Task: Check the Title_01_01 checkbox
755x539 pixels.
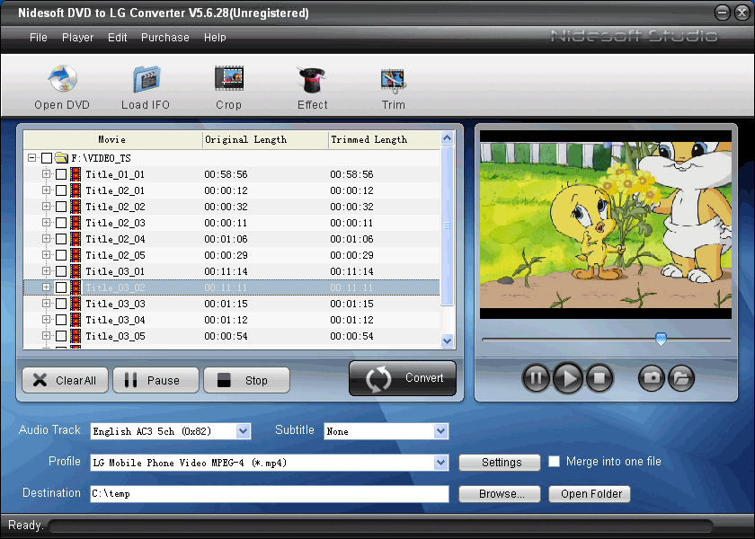Action: 61,174
